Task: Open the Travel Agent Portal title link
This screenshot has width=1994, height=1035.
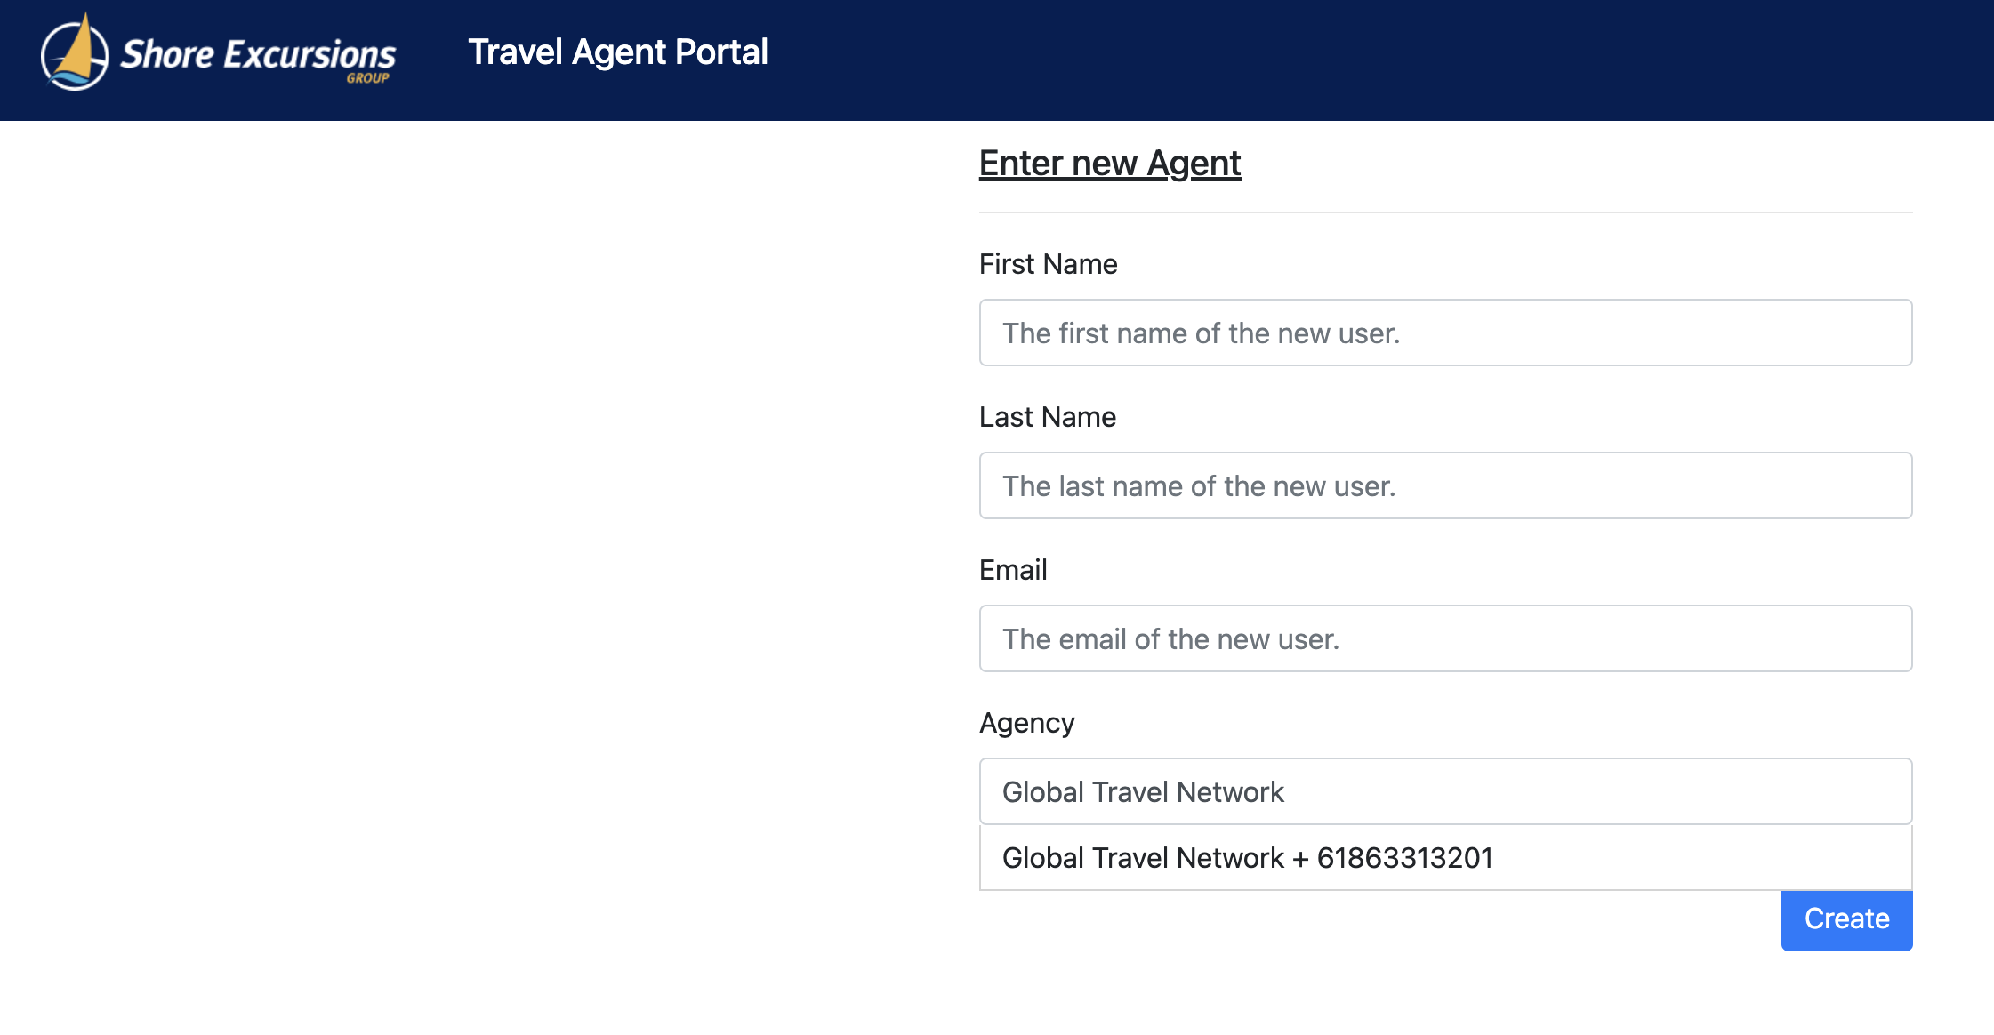Action: (618, 52)
